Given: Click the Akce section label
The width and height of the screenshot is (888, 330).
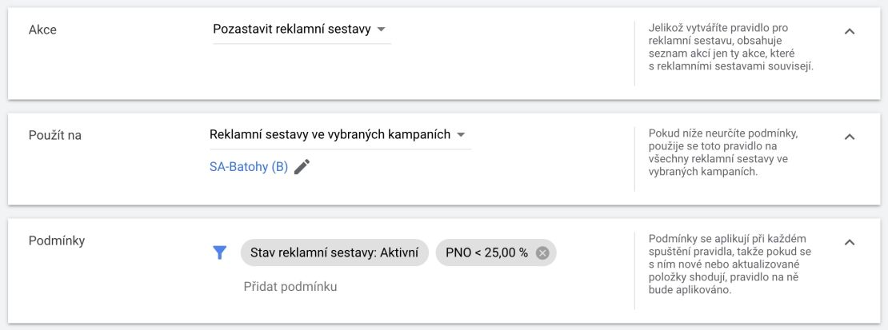Looking at the screenshot, I should pyautogui.click(x=42, y=30).
